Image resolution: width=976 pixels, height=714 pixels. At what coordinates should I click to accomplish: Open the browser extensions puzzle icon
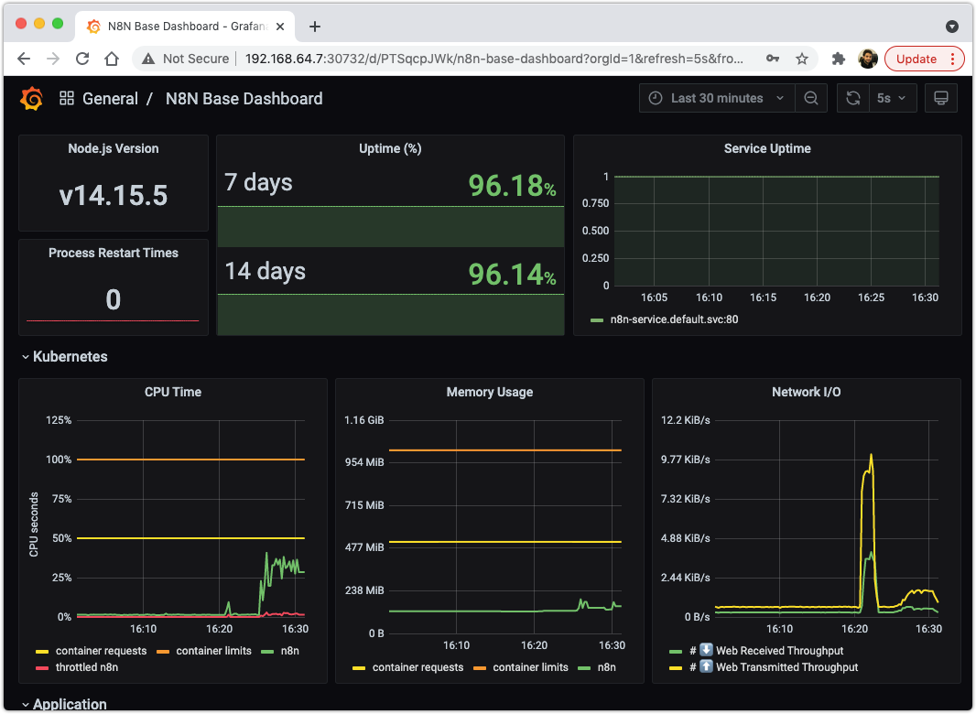[839, 59]
